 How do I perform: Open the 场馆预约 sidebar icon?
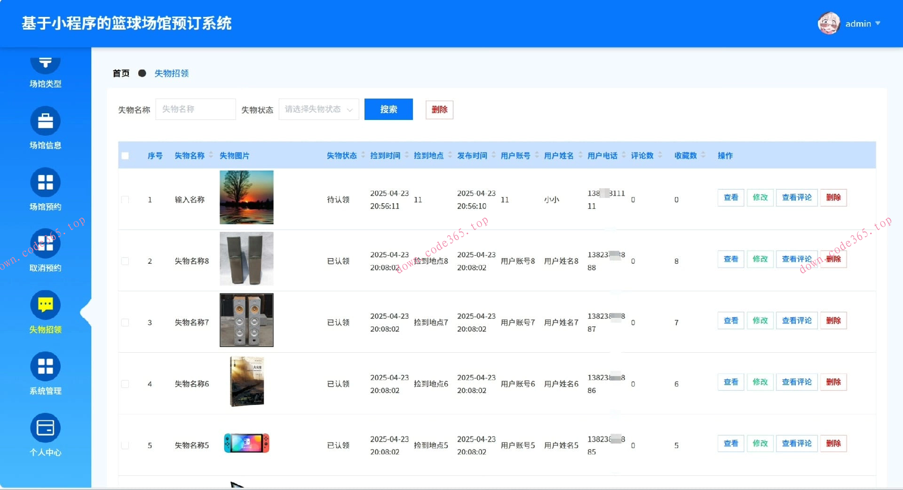coord(45,182)
